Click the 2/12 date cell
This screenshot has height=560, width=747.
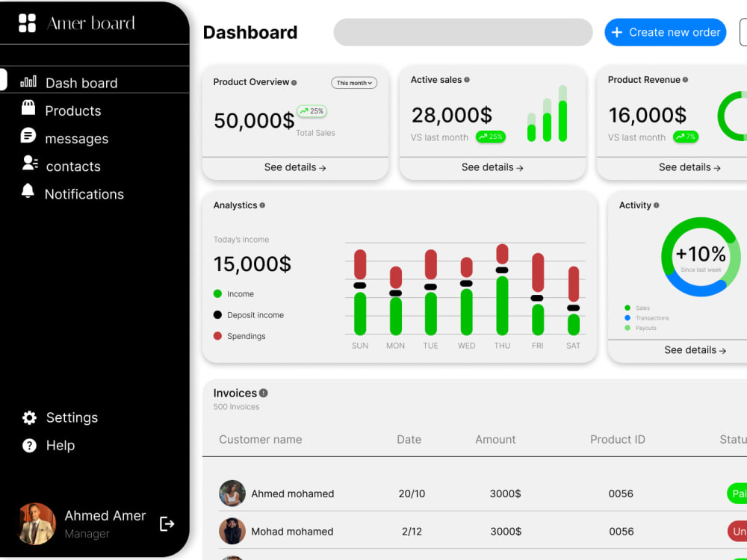pyautogui.click(x=412, y=532)
